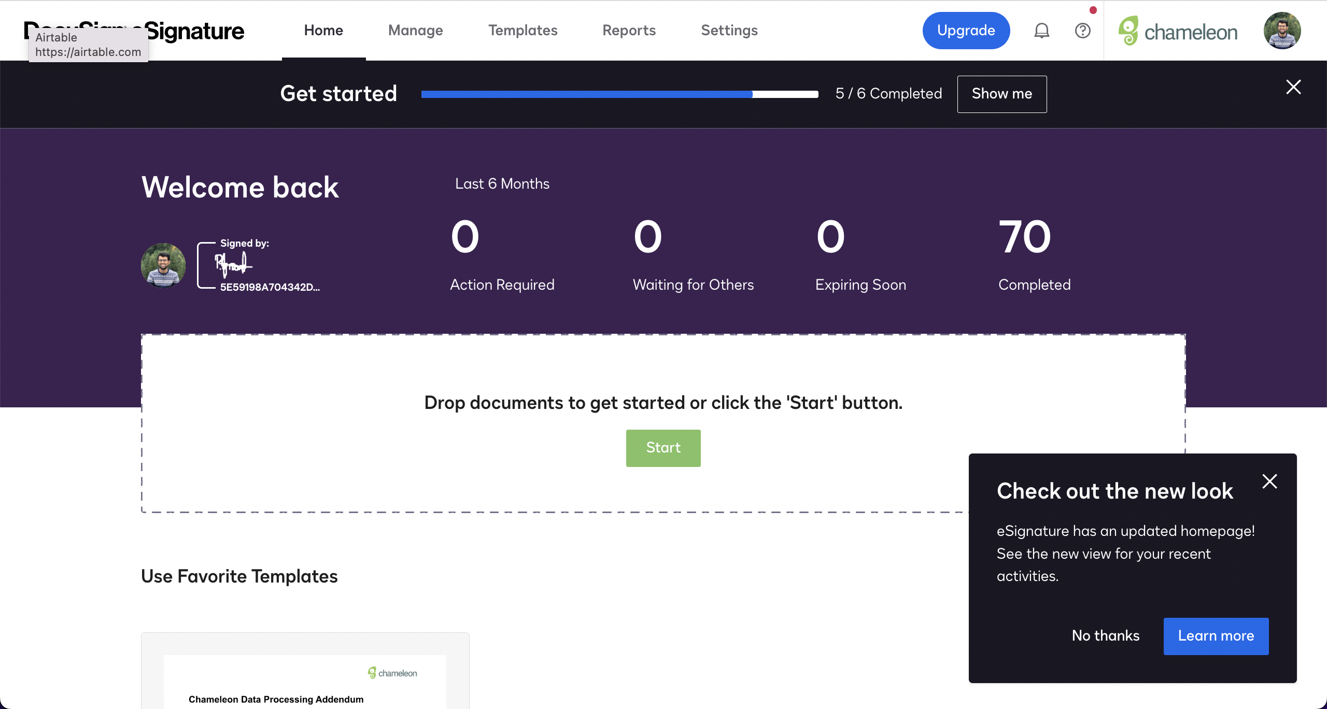This screenshot has height=709, width=1327.
Task: View the Waiting for Others count
Action: point(693,255)
